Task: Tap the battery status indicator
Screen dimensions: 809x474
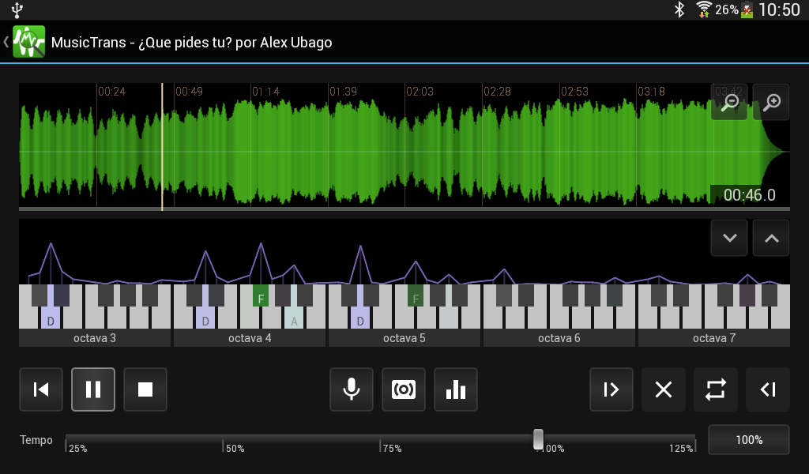Action: [747, 9]
